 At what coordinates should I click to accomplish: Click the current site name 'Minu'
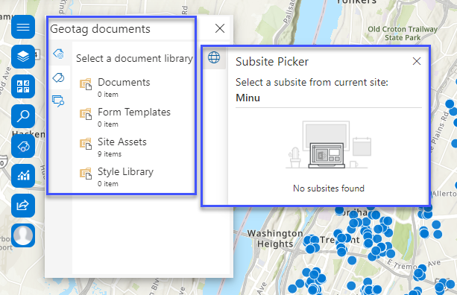[248, 98]
